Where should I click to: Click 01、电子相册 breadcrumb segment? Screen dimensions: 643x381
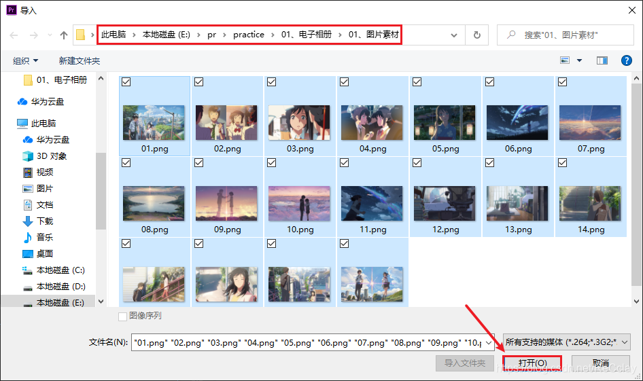(307, 35)
